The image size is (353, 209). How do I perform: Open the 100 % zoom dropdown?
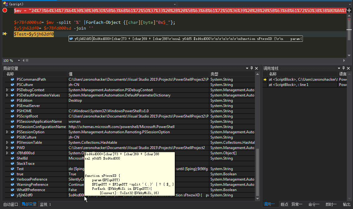point(19,61)
